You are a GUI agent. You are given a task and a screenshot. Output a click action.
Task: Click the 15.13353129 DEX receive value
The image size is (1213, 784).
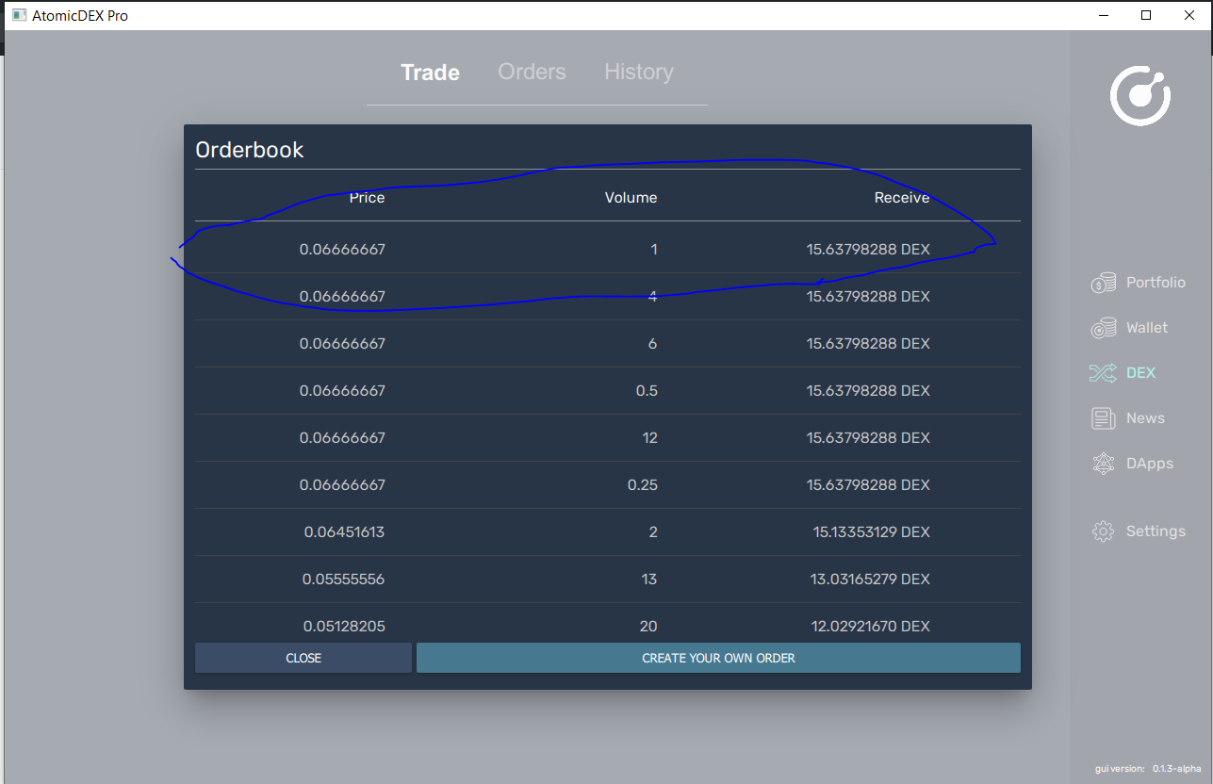click(x=872, y=532)
